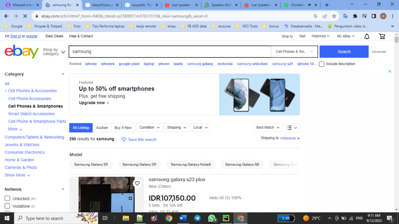Viewport: 399px width, 224px height.
Task: Open the eBay shopping cart
Action: (382, 36)
